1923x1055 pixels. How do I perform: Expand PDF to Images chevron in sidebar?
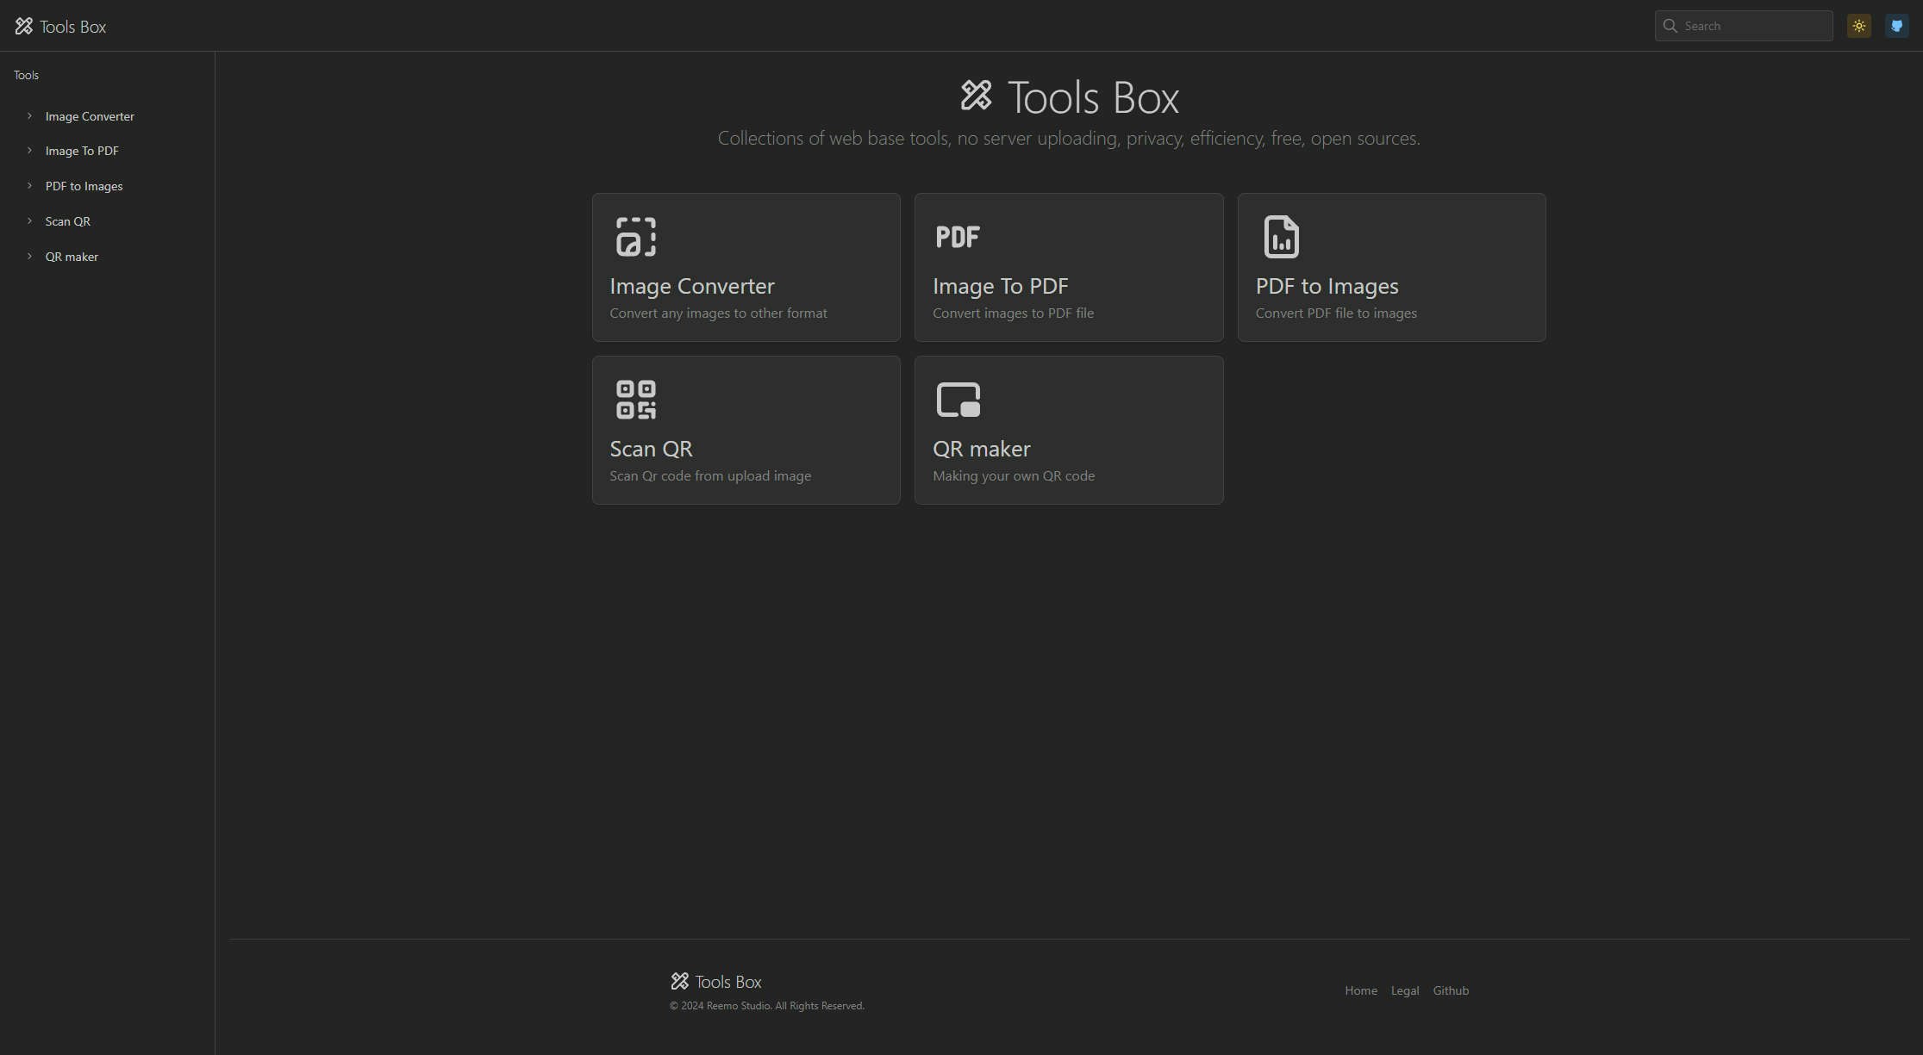point(29,185)
